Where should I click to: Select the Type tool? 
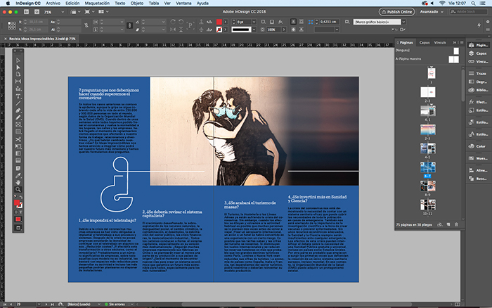(18, 96)
